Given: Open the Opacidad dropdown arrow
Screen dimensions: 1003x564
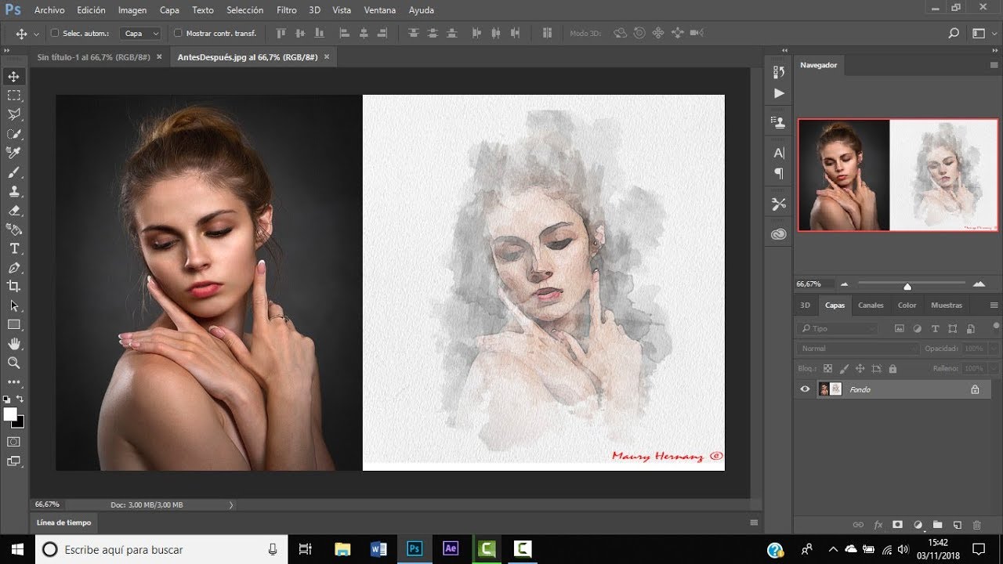Looking at the screenshot, I should 994,349.
